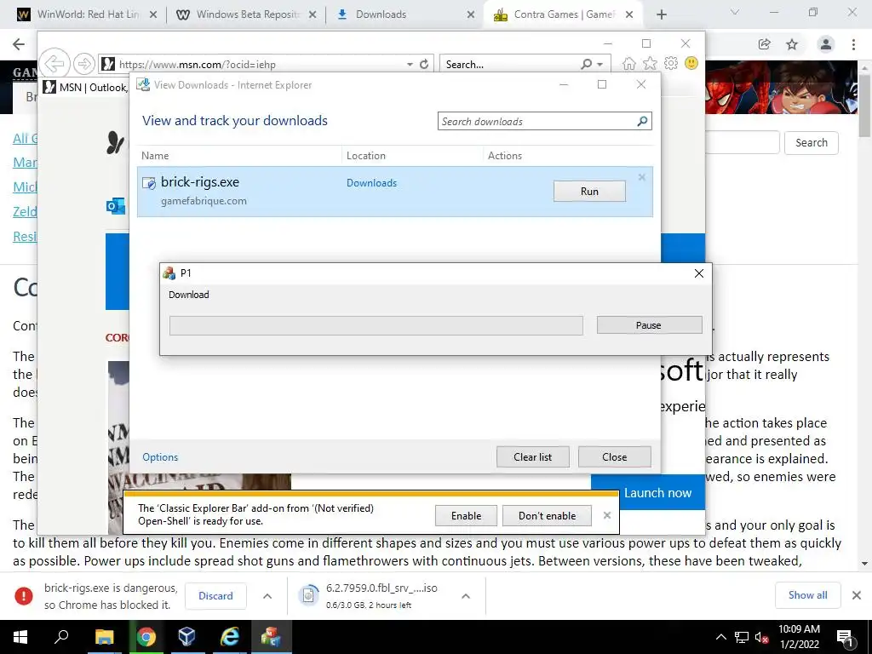This screenshot has height=654, width=872.
Task: Click network tray icon
Action: tap(742, 637)
